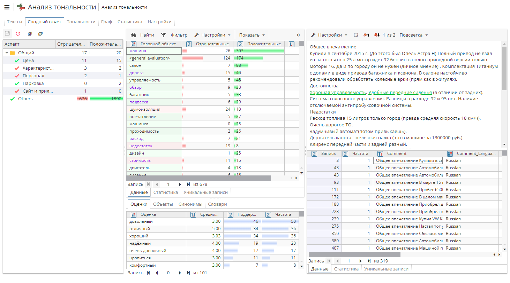The image size is (510, 283).
Task: Open Настройки dropdown in objects toolbar
Action: 212,35
